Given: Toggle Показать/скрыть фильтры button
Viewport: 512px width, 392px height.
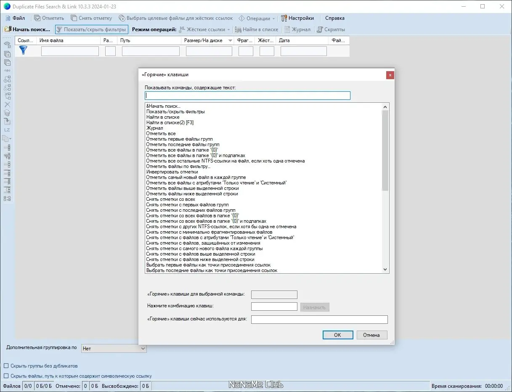Looking at the screenshot, I should click(x=91, y=29).
